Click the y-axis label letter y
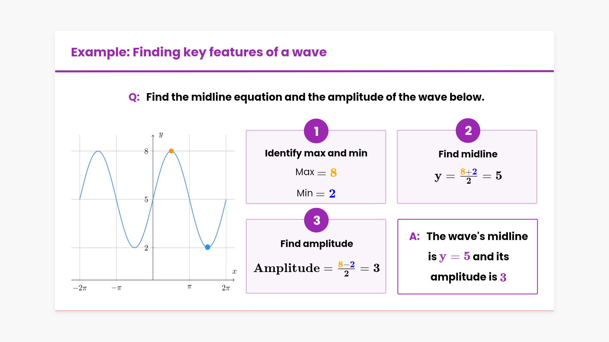Viewport: 609px width, 342px height. [161, 134]
